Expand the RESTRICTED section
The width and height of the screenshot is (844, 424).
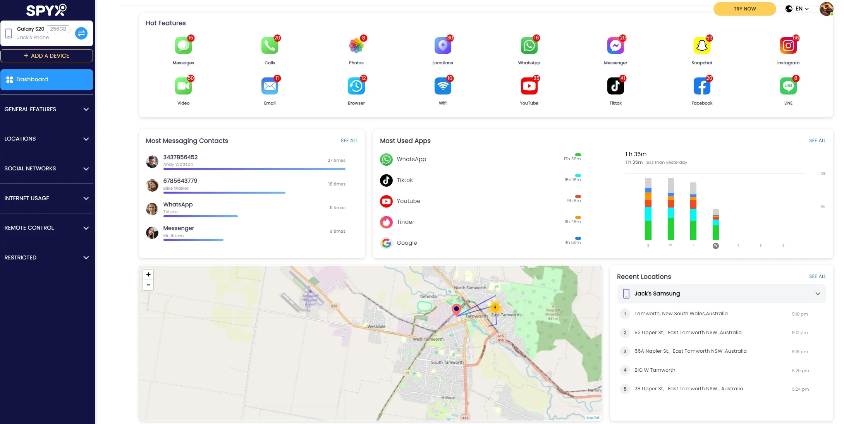pyautogui.click(x=46, y=257)
